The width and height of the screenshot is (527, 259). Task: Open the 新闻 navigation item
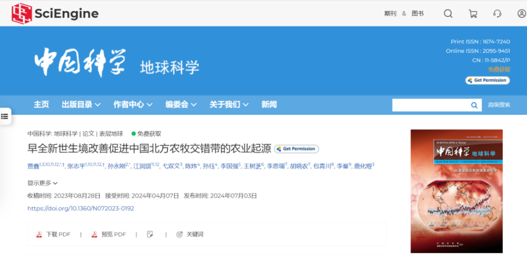269,105
